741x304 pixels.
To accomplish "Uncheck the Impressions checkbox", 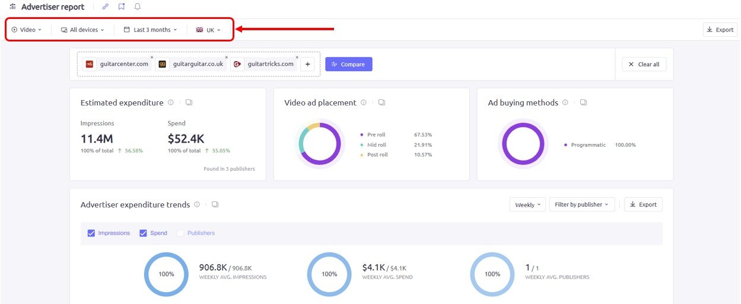I will coord(91,233).
